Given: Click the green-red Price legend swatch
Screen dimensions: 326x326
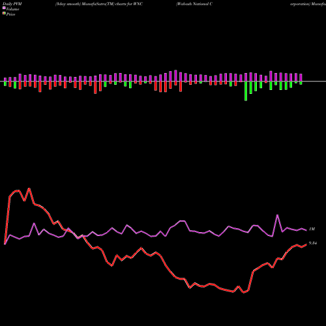Looking at the screenshot, I should (x=4, y=14).
